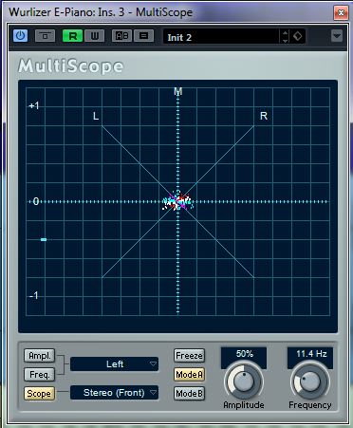Toggle Read automation R button
This screenshot has height=428, width=353.
pyautogui.click(x=72, y=36)
